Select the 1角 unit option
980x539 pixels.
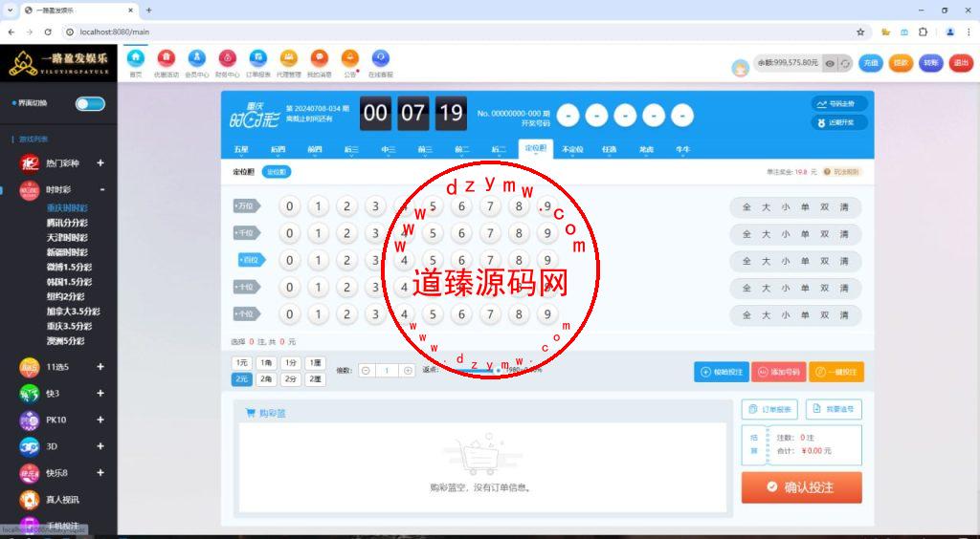266,362
